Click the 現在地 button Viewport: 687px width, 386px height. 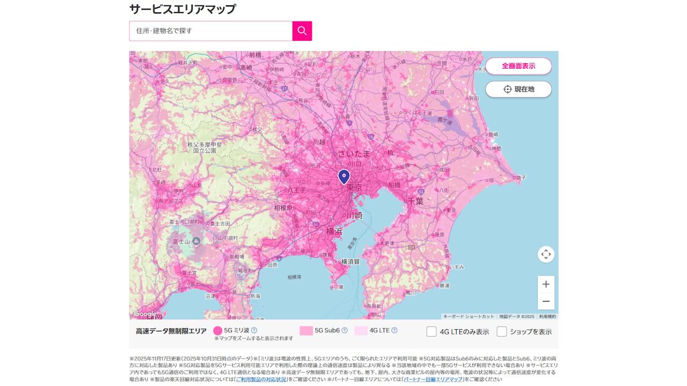tap(518, 90)
